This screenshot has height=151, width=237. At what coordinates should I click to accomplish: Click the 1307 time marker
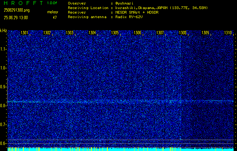pos(160,33)
